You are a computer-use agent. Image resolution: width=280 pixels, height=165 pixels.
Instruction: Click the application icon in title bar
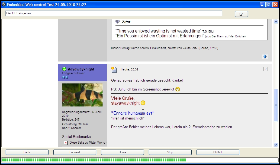pyautogui.click(x=4, y=4)
